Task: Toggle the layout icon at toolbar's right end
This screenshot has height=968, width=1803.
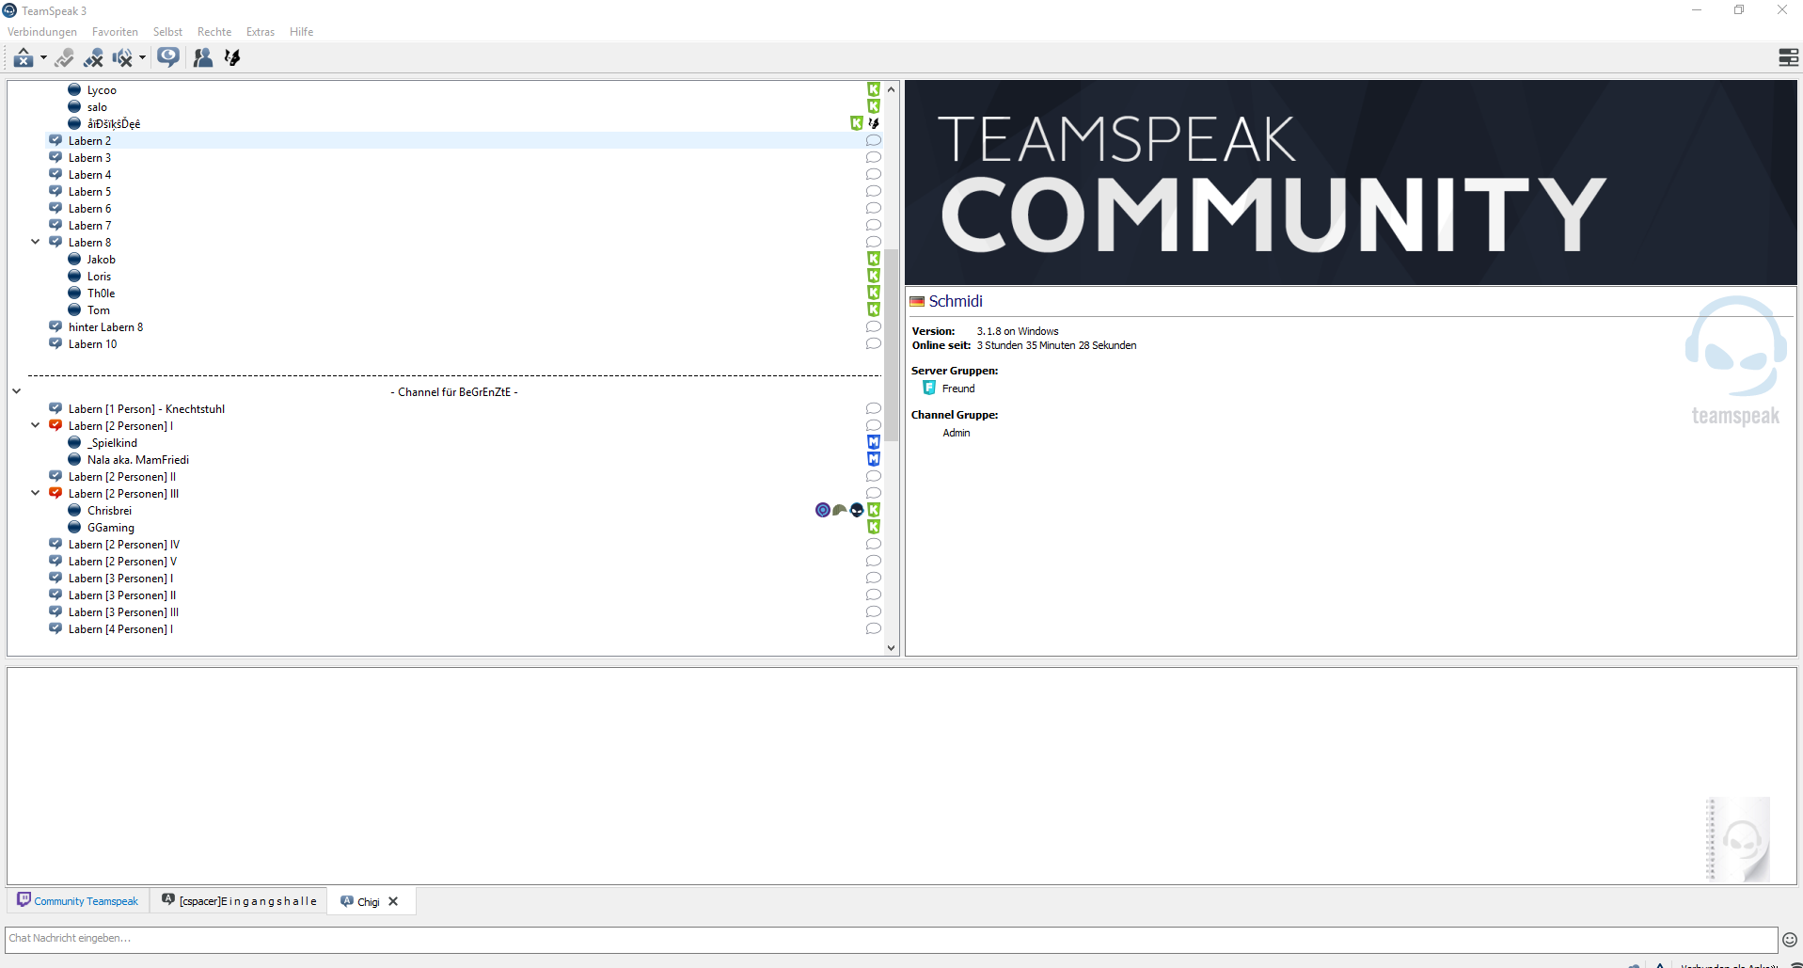Action: pos(1789,58)
